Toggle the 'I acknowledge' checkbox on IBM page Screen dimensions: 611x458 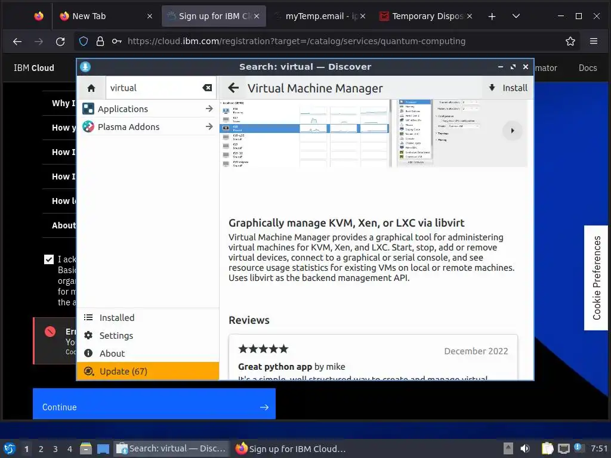(x=49, y=259)
